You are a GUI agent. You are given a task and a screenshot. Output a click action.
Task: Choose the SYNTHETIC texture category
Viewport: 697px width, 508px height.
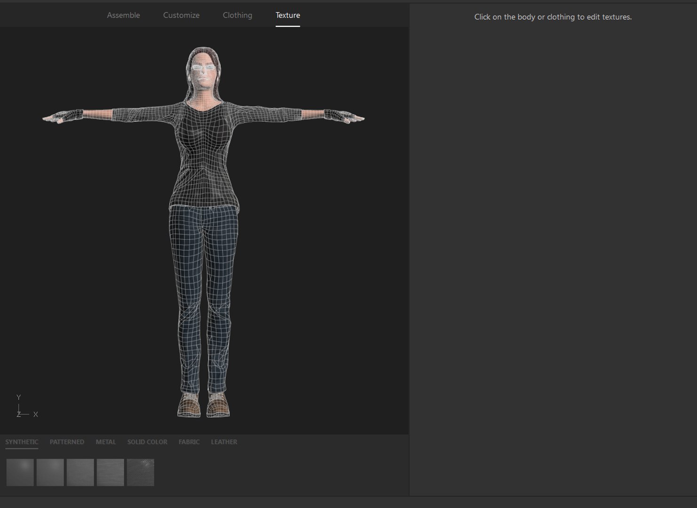coord(22,442)
